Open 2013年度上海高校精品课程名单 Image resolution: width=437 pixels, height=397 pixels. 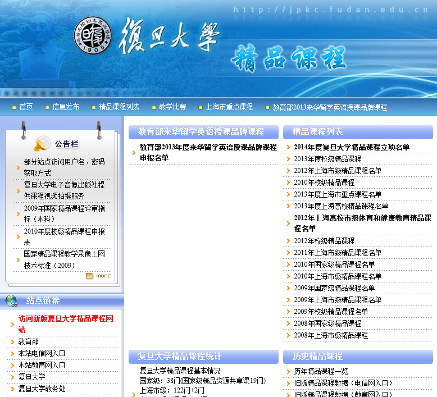click(x=341, y=206)
